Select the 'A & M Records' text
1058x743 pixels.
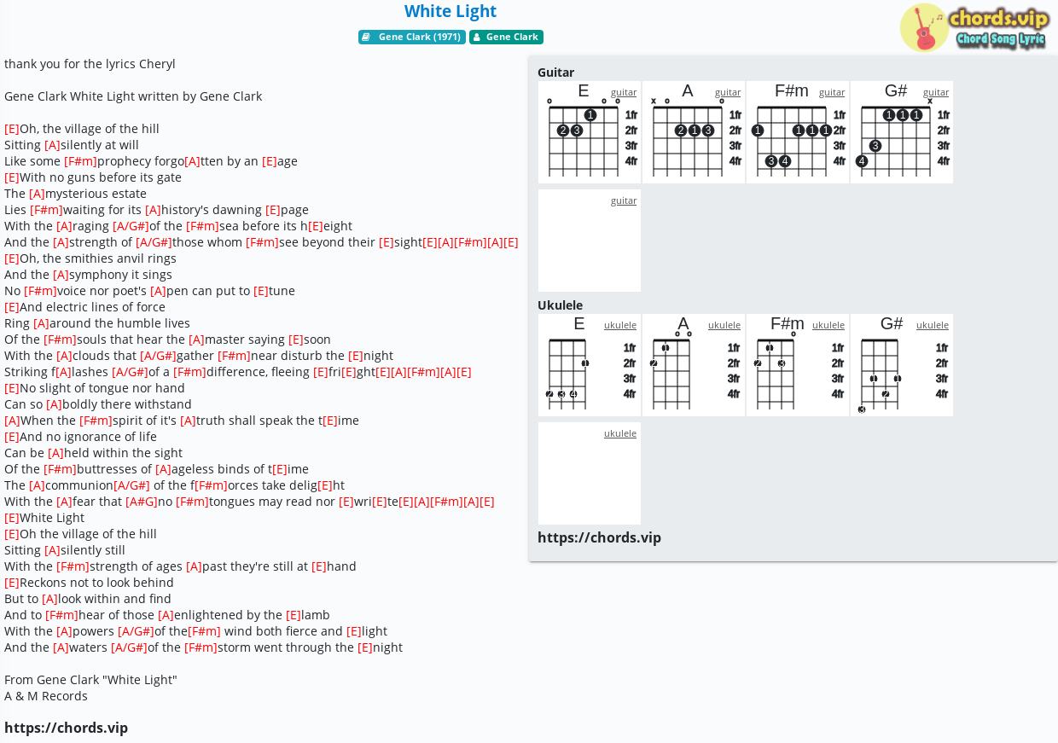46,696
